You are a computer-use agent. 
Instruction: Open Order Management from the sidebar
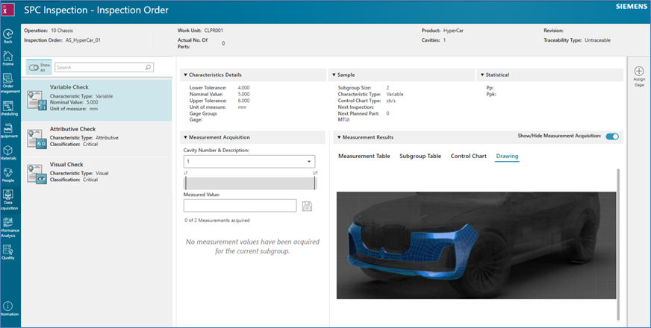coord(7,81)
